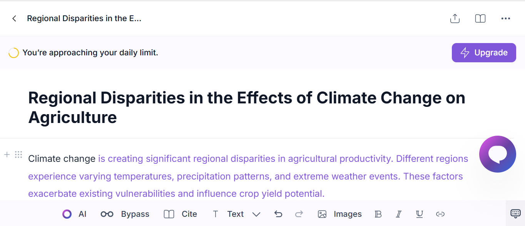Undo the last edit

pyautogui.click(x=278, y=214)
